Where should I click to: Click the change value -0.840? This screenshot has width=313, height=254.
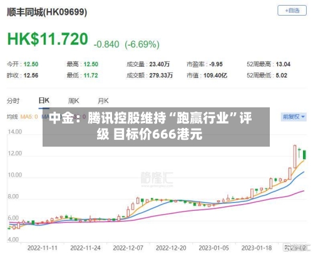coord(106,44)
